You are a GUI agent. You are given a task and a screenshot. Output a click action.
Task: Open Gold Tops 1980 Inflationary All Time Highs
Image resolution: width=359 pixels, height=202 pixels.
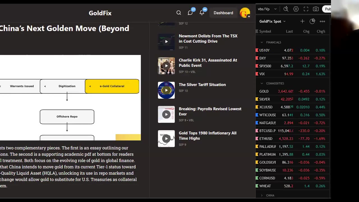pyautogui.click(x=208, y=136)
